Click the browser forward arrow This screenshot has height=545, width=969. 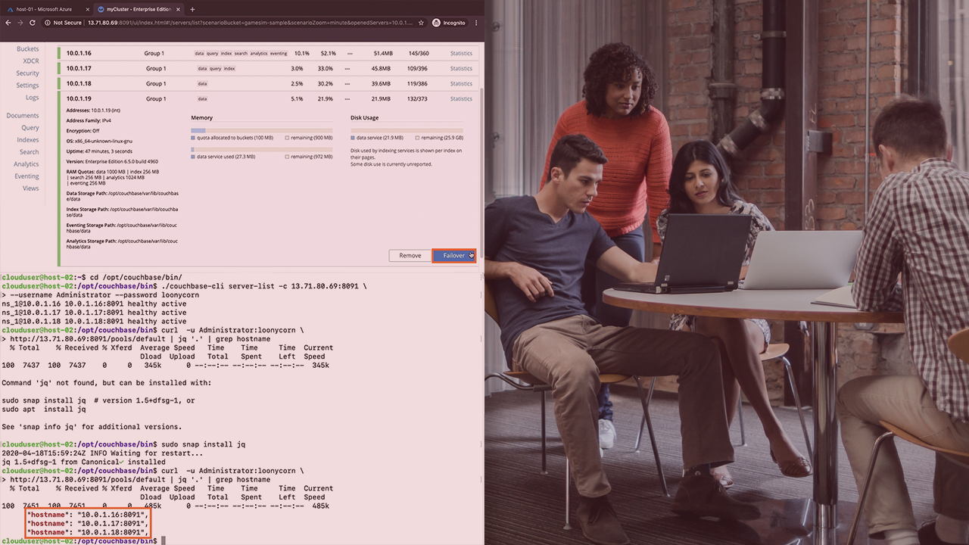coord(20,23)
